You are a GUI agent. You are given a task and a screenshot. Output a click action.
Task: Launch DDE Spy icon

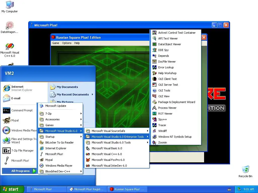[x=154, y=50]
